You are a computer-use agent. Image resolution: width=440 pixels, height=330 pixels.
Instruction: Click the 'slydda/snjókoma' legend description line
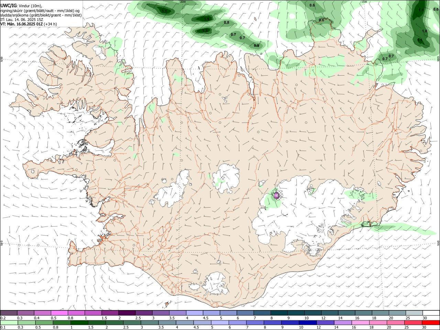[x=41, y=15]
